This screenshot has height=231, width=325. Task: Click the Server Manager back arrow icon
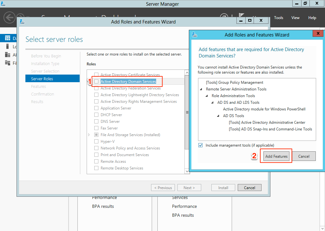[10, 17]
